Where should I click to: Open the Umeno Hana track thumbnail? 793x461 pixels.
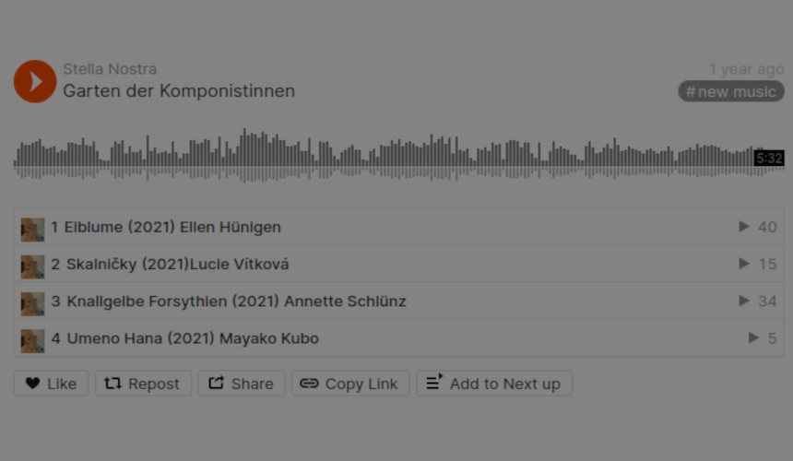click(32, 341)
